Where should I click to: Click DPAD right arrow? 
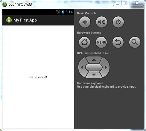click(106, 67)
